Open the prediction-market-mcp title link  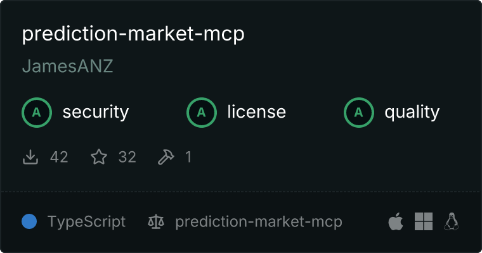pos(133,34)
